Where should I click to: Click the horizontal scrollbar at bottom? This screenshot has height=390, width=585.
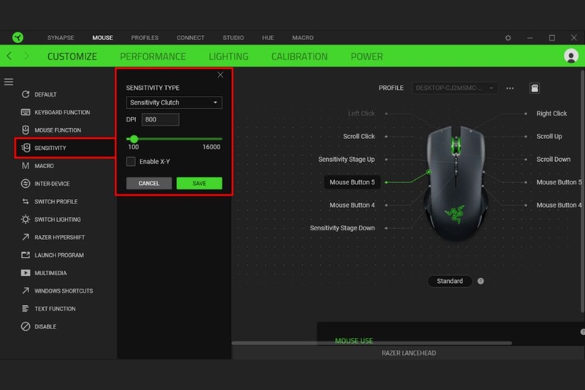371,342
